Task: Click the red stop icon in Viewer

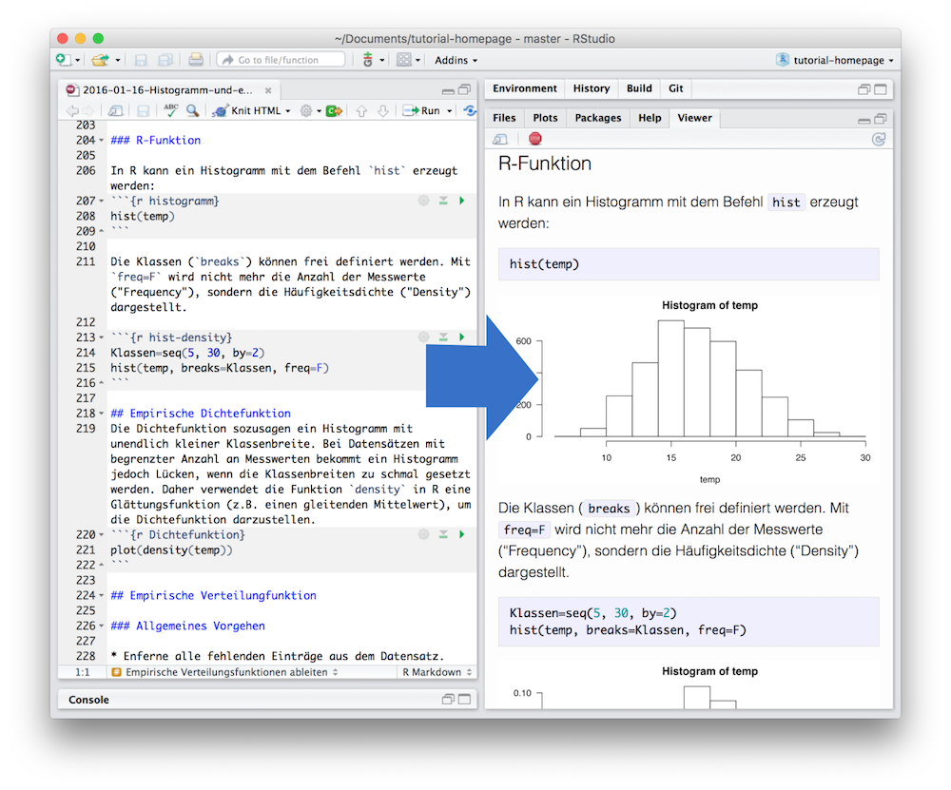Action: pos(534,139)
